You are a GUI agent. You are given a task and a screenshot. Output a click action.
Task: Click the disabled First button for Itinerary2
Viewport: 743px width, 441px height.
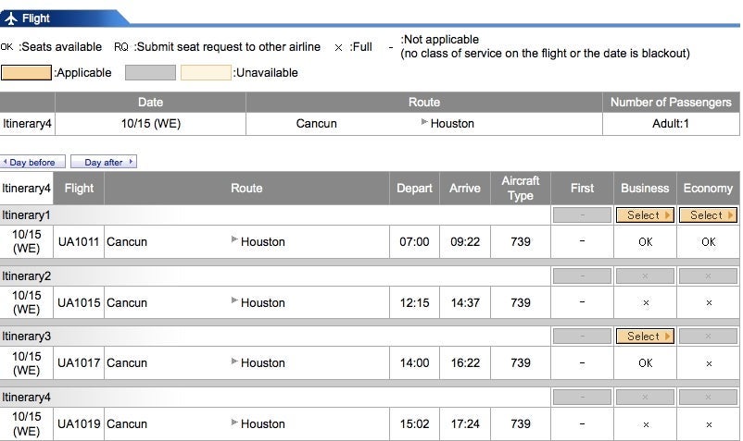click(582, 276)
